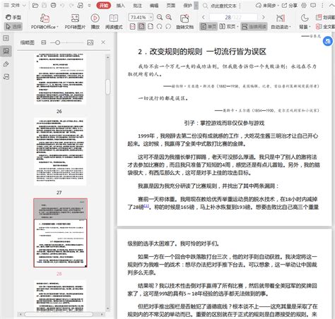Click 旋转文档 rotate document tool
Screen dimensions: 335x319
tap(184, 21)
